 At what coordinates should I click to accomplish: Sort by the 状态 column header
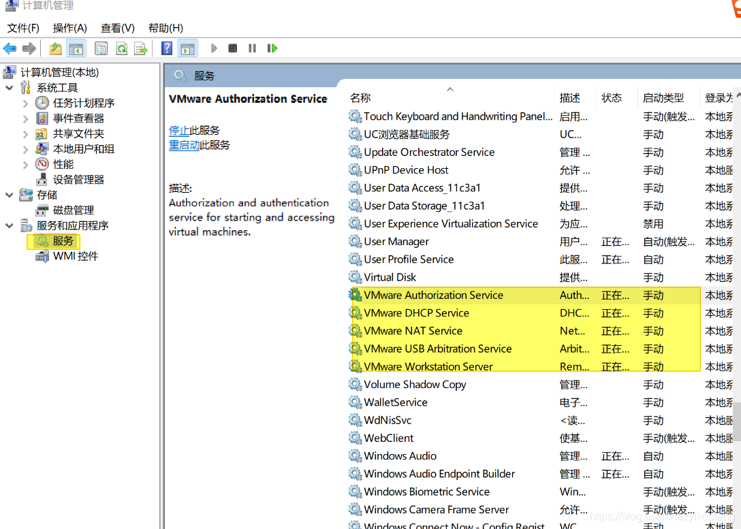[617, 98]
